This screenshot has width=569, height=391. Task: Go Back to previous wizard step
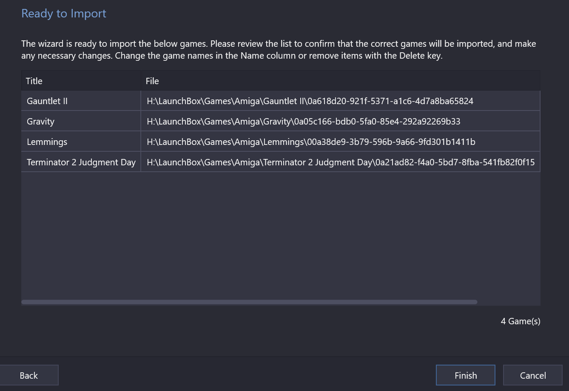pyautogui.click(x=28, y=375)
